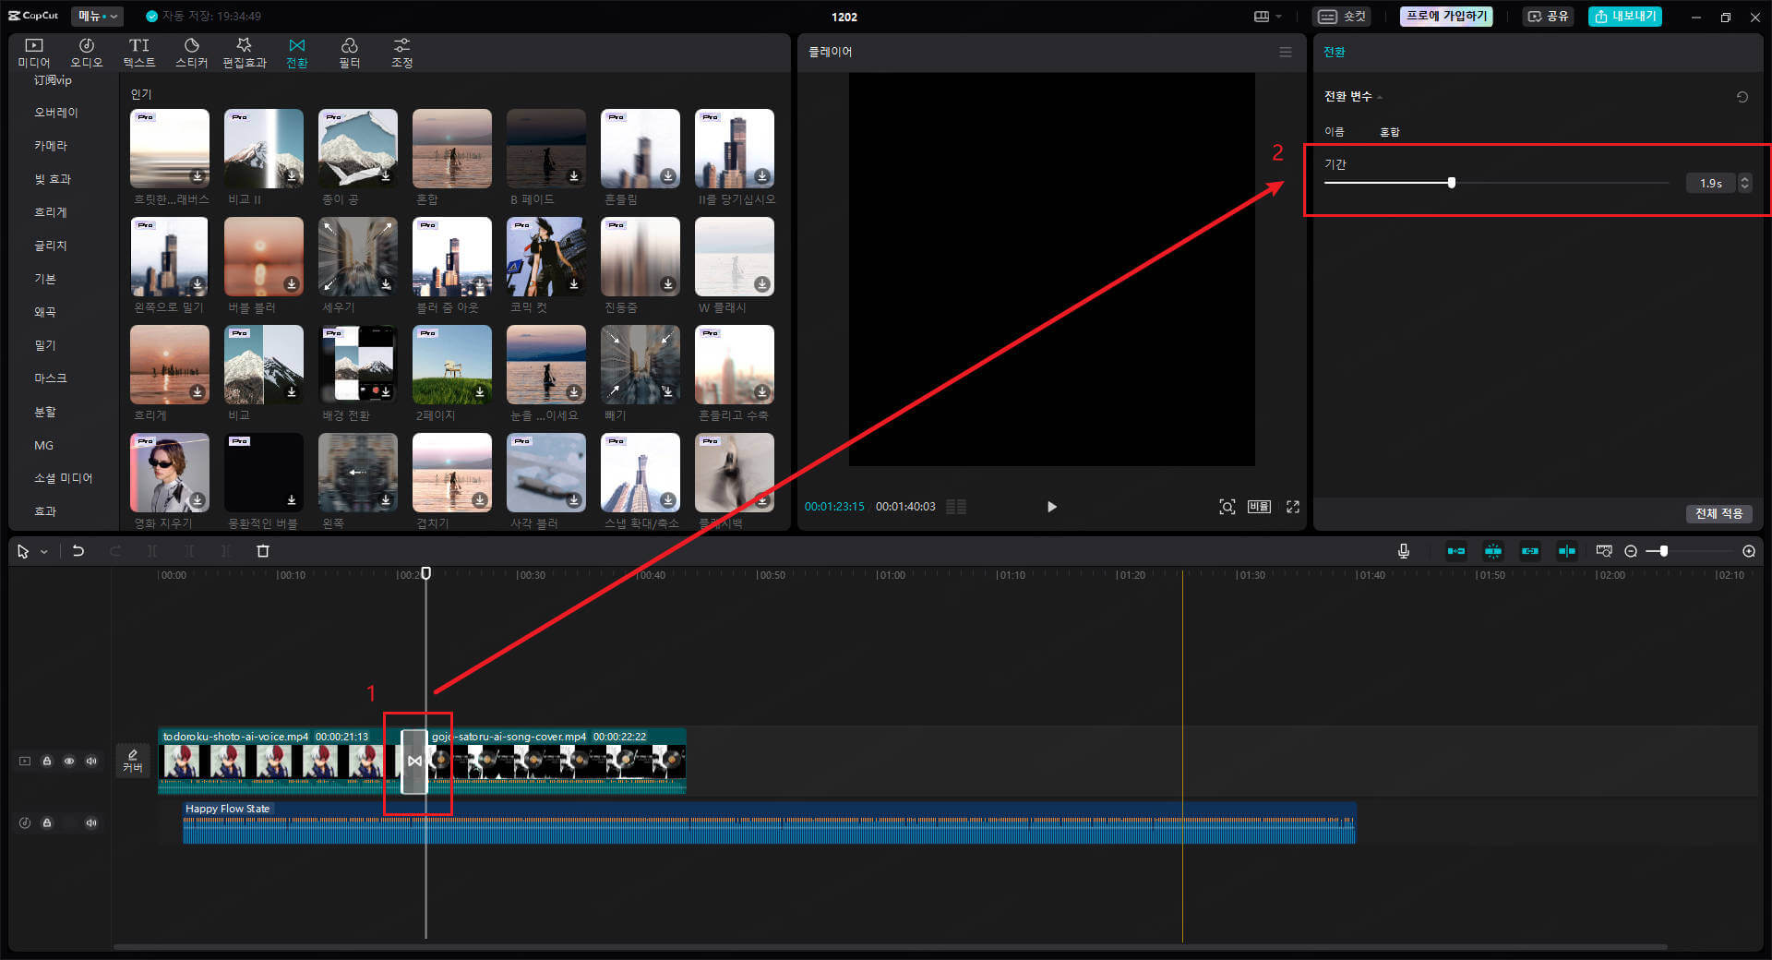The image size is (1772, 960).
Task: Lock the Happy Flow State audio track
Action: 47,822
